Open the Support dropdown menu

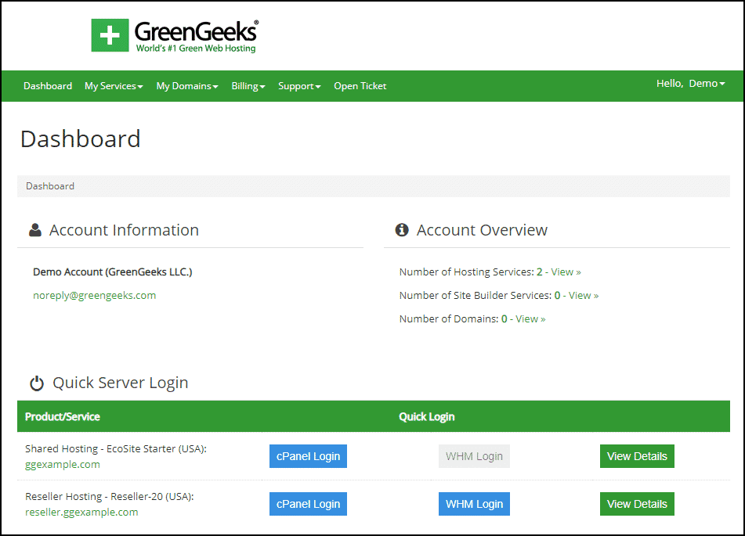click(x=299, y=86)
